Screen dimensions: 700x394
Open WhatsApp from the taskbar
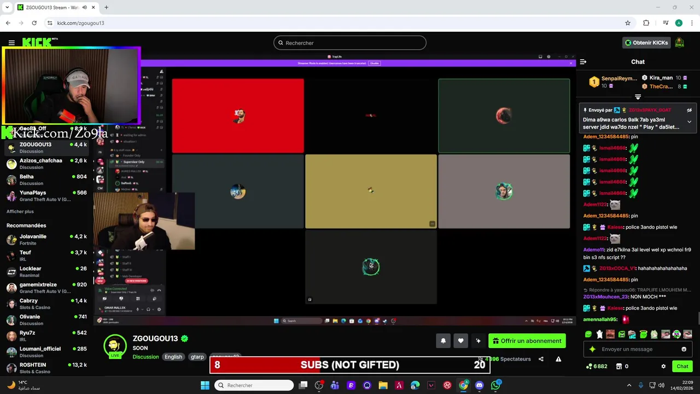tap(495, 385)
